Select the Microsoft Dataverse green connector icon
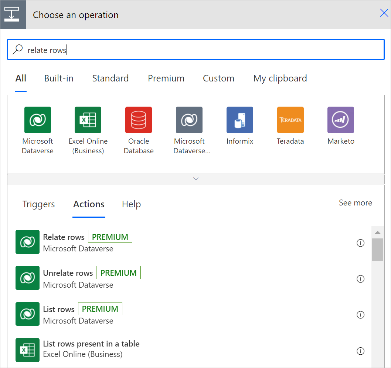This screenshot has width=391, height=368. pyautogui.click(x=38, y=120)
